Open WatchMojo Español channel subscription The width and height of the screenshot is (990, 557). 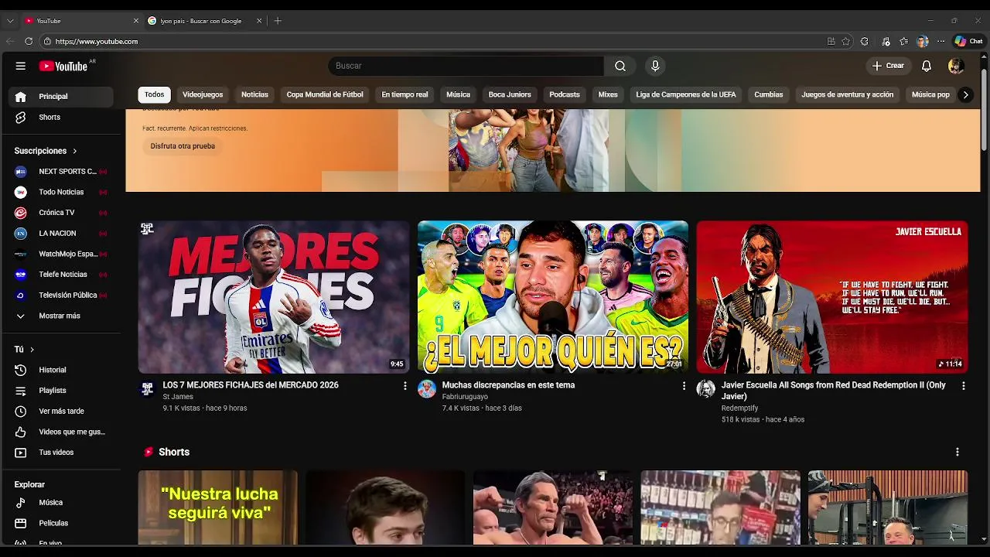click(x=61, y=254)
